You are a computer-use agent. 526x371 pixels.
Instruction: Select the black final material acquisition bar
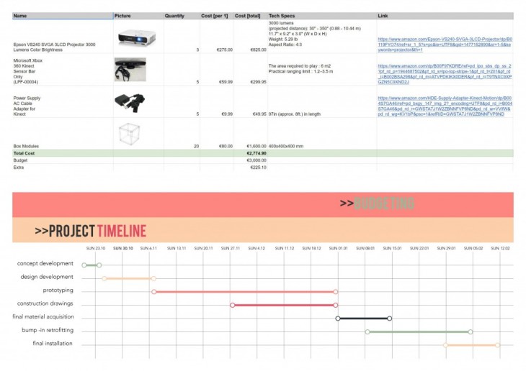pos(363,318)
